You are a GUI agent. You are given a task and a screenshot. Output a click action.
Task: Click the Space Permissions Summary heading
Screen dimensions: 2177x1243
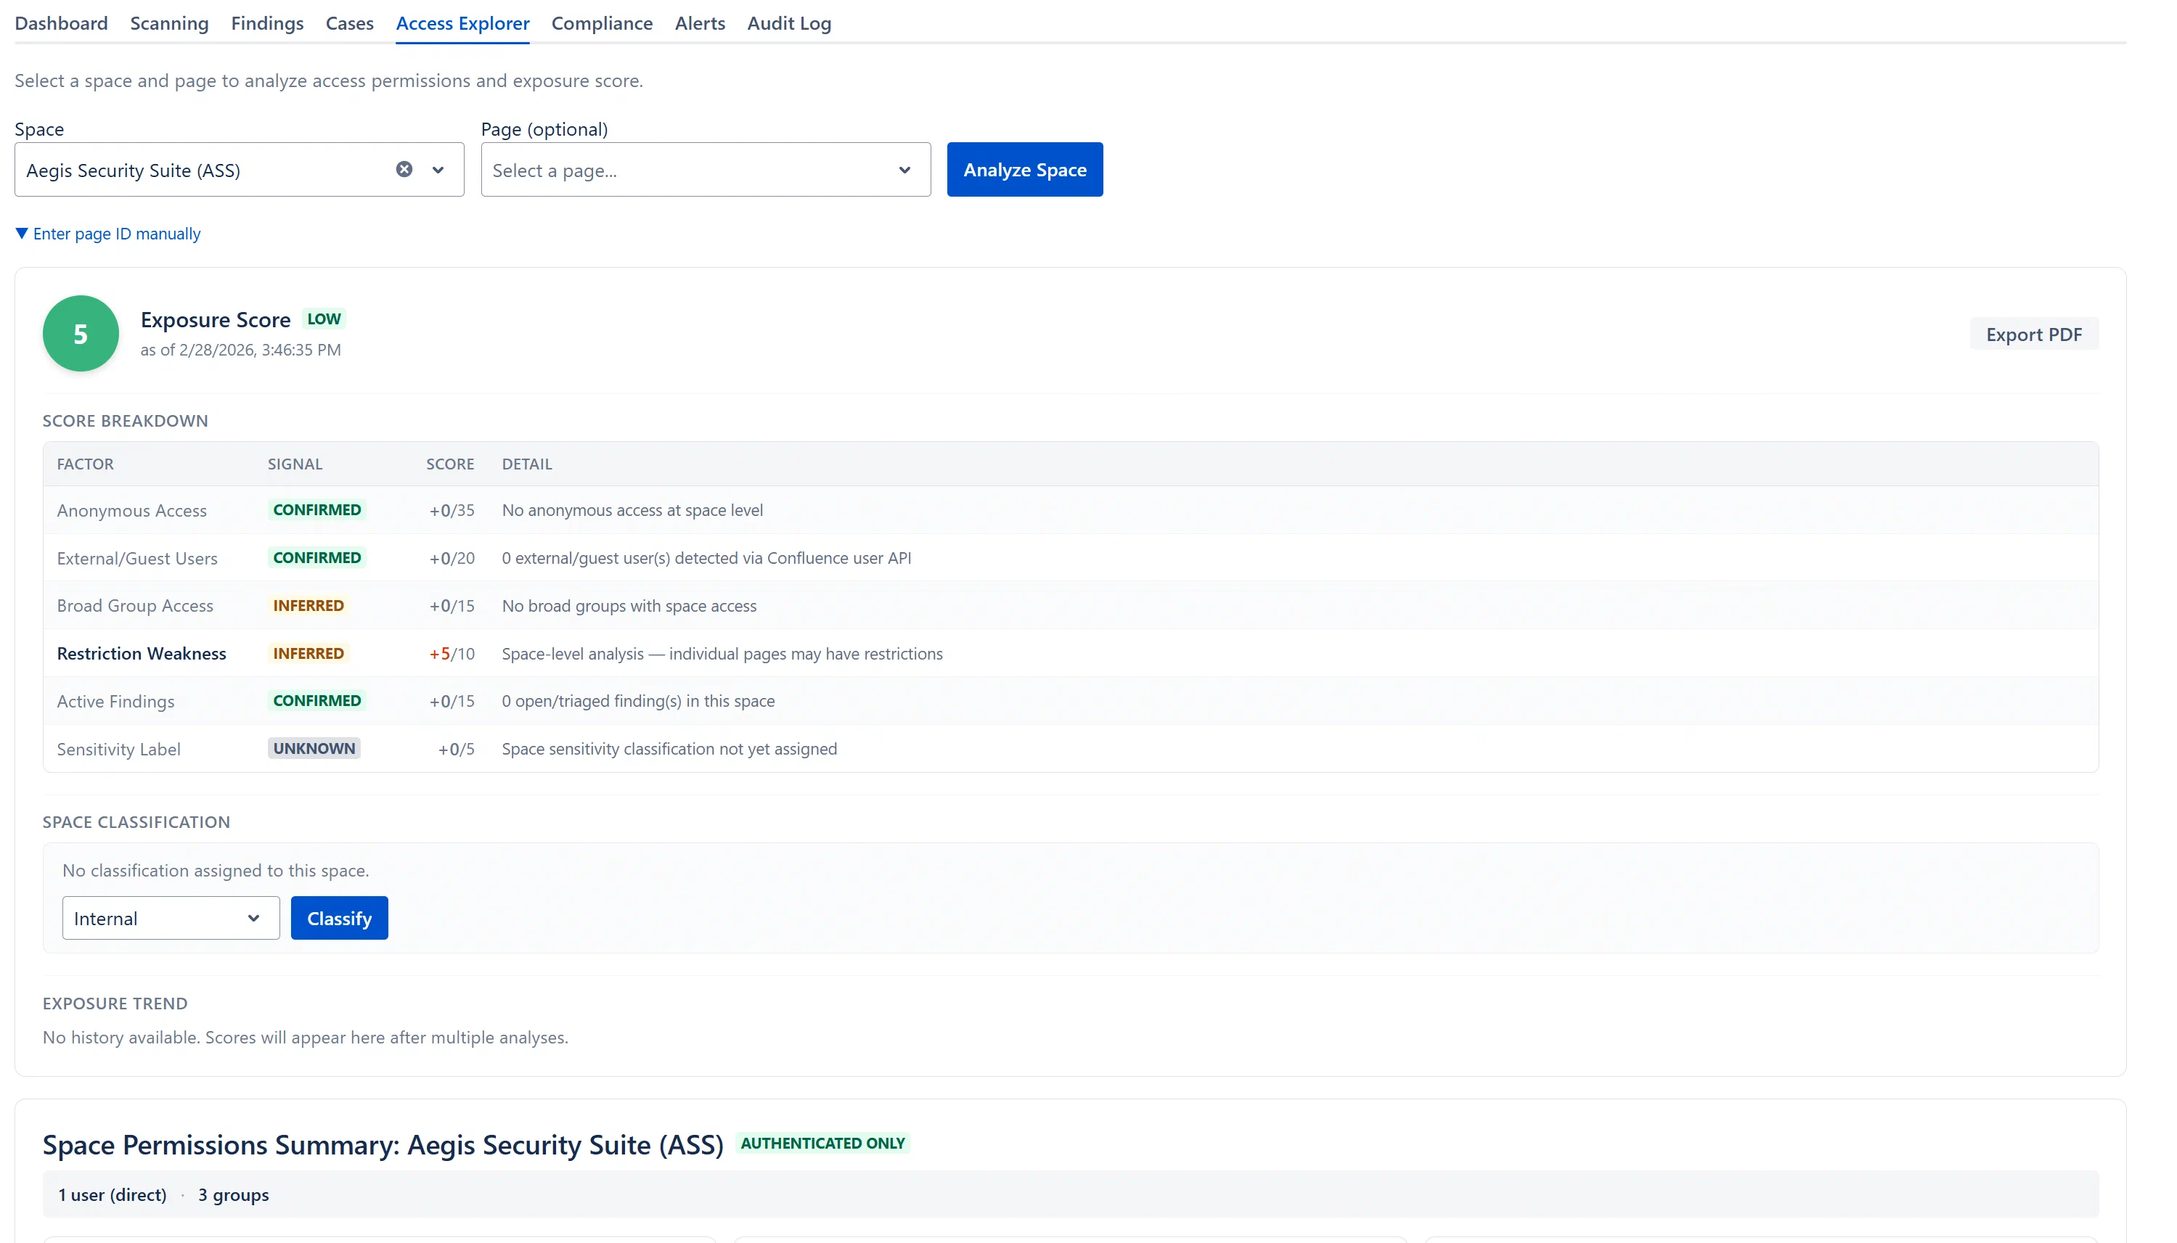(383, 1144)
